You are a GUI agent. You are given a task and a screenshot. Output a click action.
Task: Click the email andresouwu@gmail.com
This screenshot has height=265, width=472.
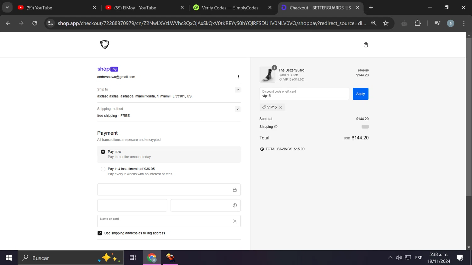(116, 77)
